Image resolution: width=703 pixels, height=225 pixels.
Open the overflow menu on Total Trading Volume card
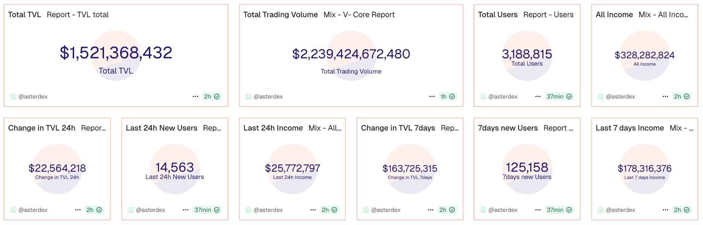point(431,97)
